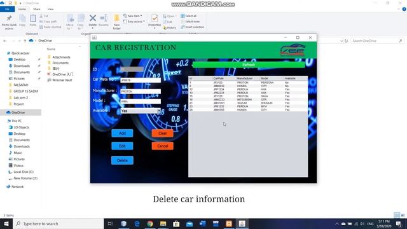Image resolution: width=407 pixels, height=229 pixels.
Task: Open File Explorer from taskbar
Action: pyautogui.click(x=163, y=223)
